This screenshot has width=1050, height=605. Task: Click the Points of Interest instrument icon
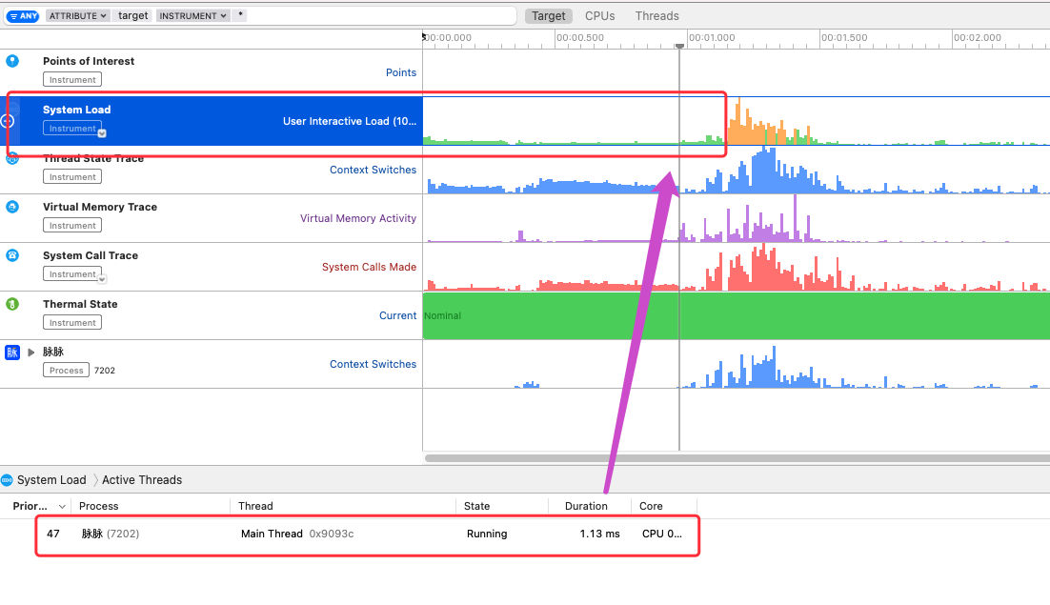[12, 61]
